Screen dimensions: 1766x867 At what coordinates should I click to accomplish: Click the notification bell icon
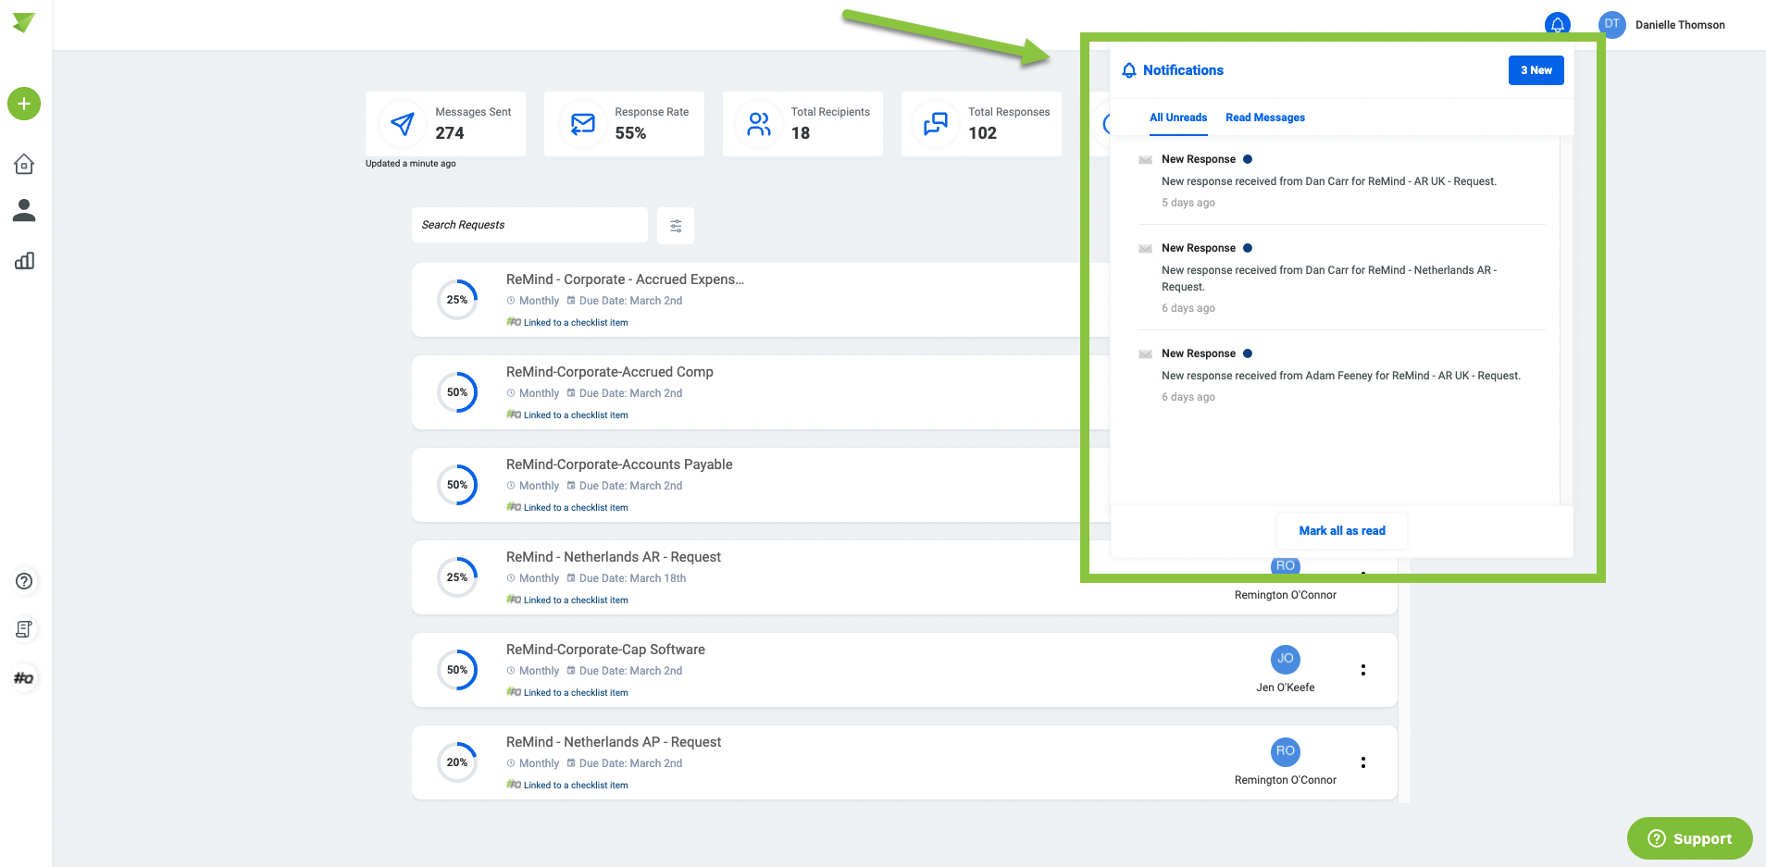tap(1557, 24)
